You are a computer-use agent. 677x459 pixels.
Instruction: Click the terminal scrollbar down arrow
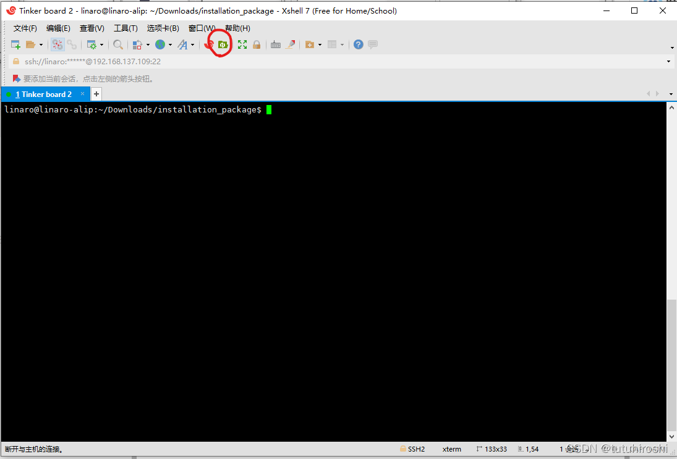click(672, 437)
